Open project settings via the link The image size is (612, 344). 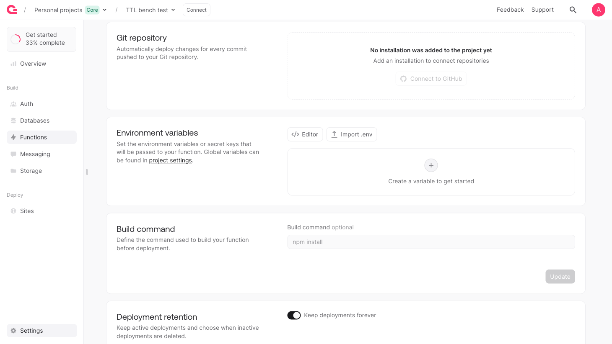170,160
